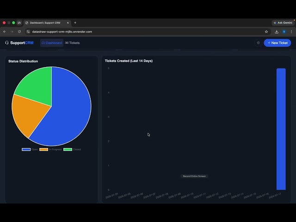
Task: Click the Record Entire Screen tooltip label
Action: 194,176
